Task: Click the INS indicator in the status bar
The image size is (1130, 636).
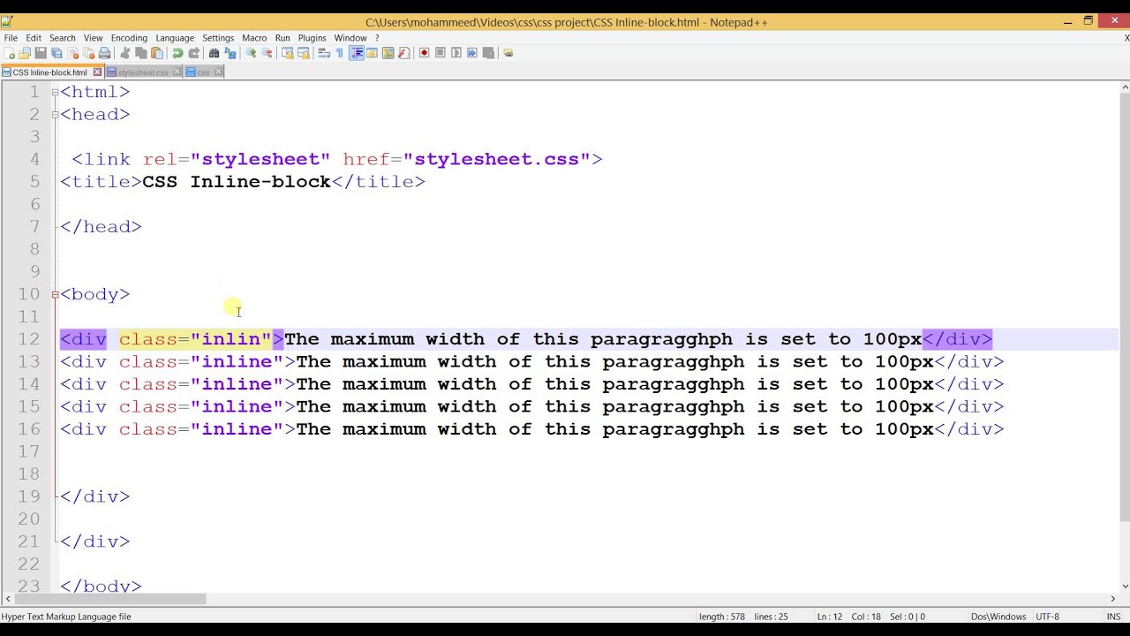Action: click(1113, 617)
